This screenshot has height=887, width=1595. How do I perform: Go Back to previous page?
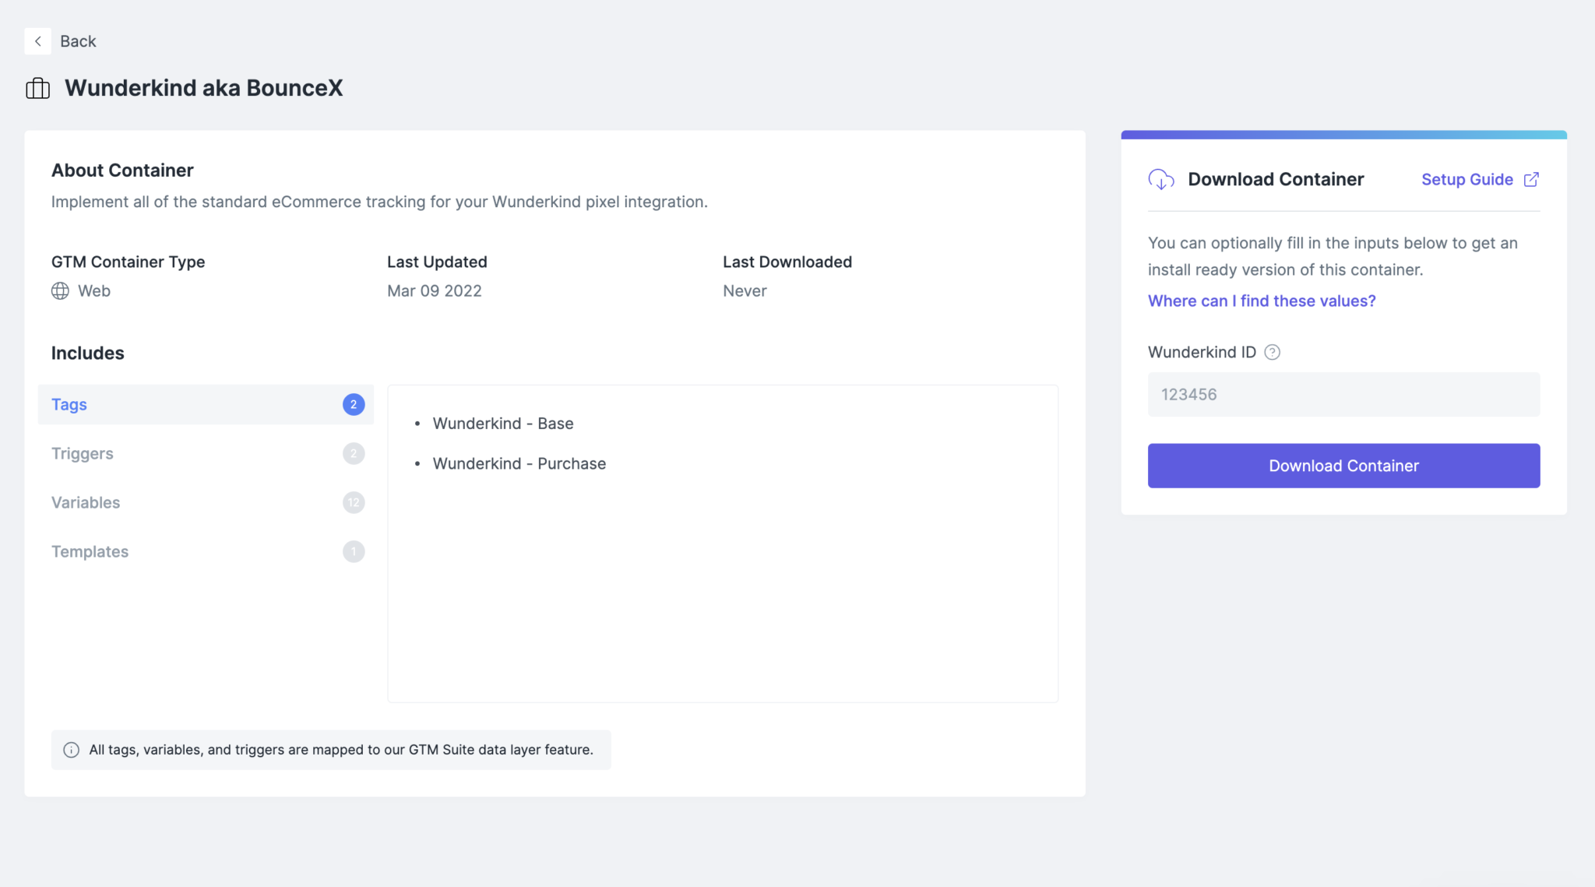pos(78,41)
